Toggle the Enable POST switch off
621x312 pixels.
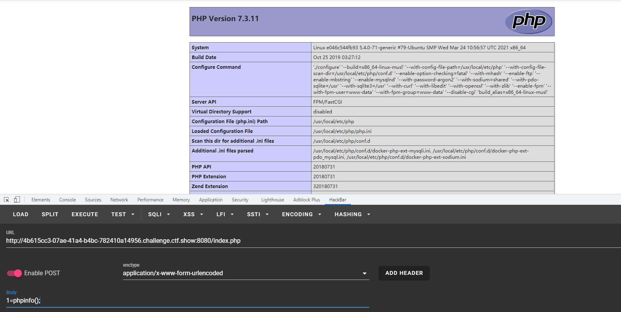pyautogui.click(x=14, y=273)
